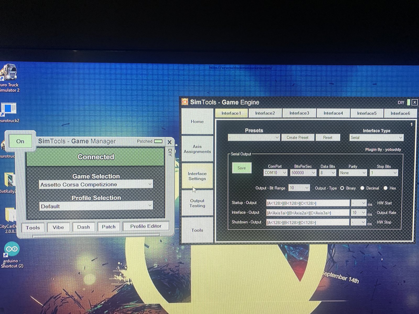The height and width of the screenshot is (314, 419).
Task: Switch to Interface5 tab
Action: pyautogui.click(x=367, y=113)
